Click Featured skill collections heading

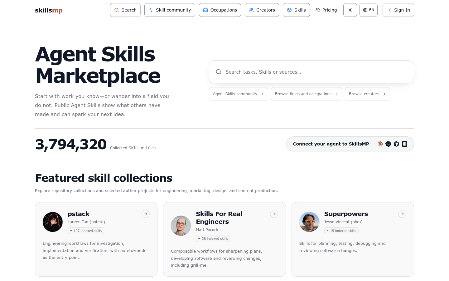point(104,178)
